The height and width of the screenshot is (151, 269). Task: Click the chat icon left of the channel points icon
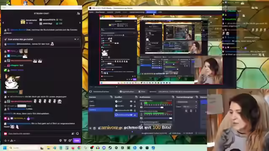(65, 141)
